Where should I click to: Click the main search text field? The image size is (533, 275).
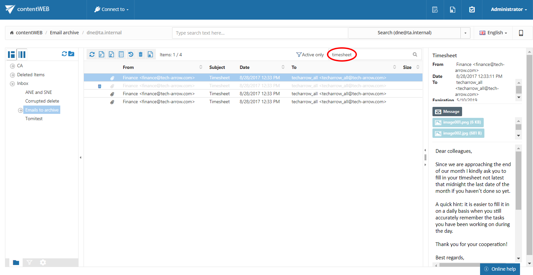[x=260, y=33]
